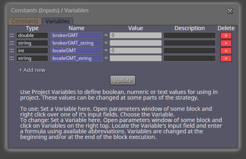This screenshot has height=159, width=246.
Task: Add a new variable with + Add new
Action: click(x=32, y=70)
